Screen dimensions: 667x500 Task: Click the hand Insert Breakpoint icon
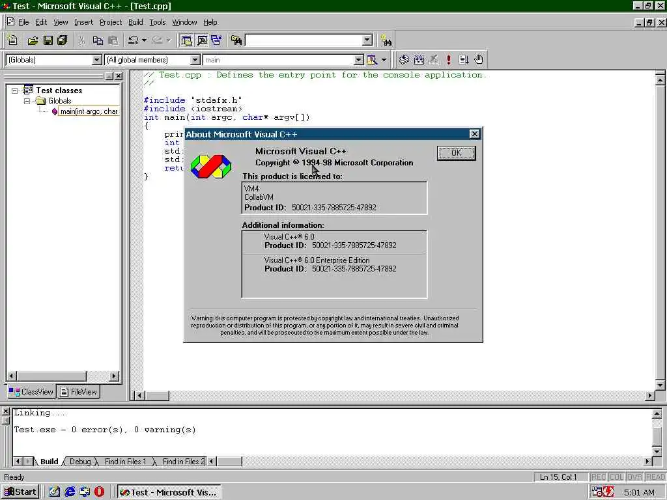[x=479, y=60]
